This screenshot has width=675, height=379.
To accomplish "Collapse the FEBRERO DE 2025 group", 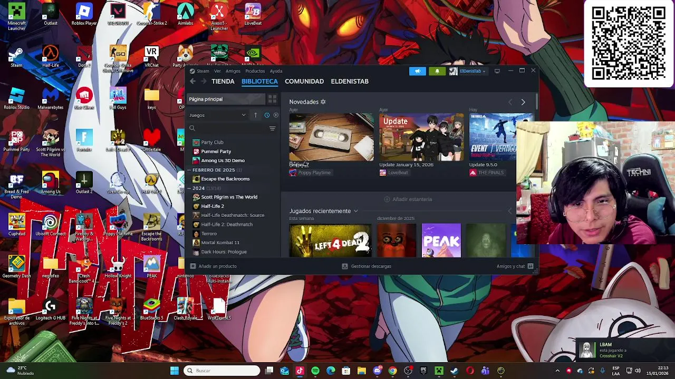I will point(188,170).
